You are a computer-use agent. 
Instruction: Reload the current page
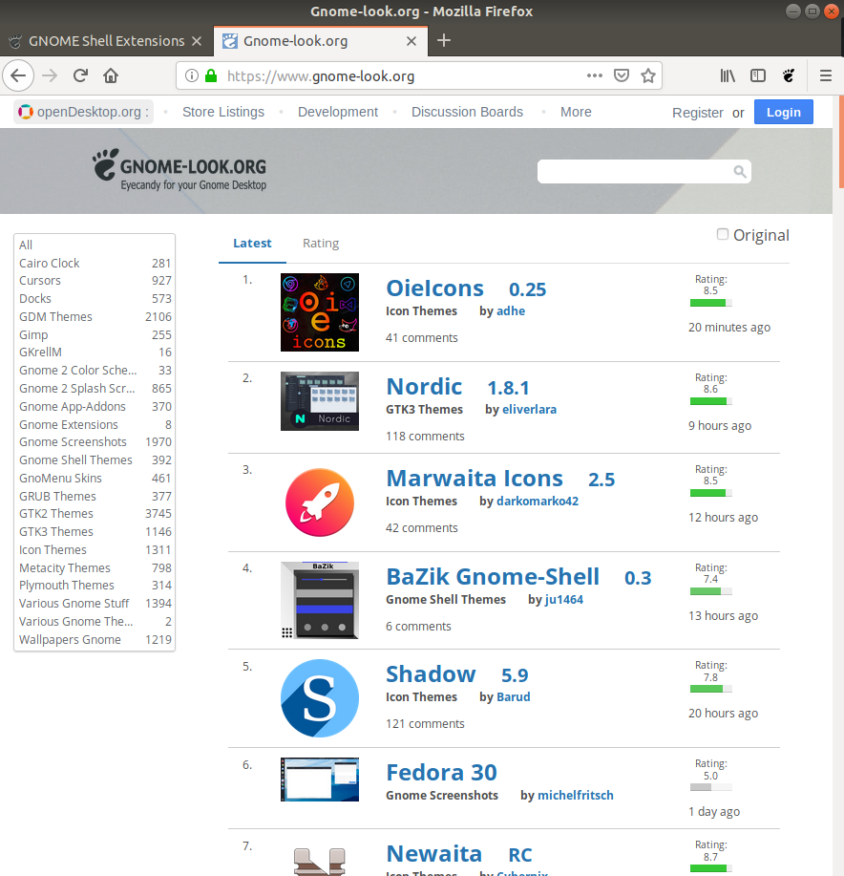point(81,75)
